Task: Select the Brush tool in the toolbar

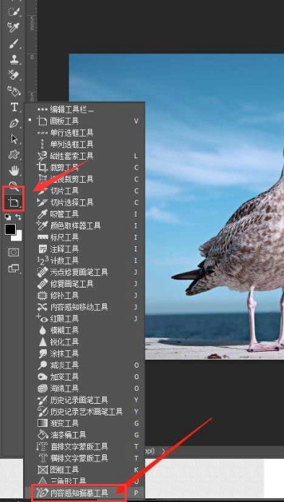Action: (14, 43)
